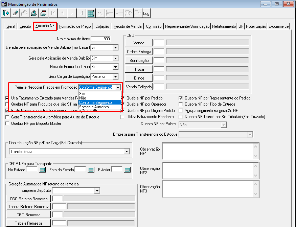Open Gera de Forma Contínua dropdown
The image size is (296, 227).
(116, 67)
